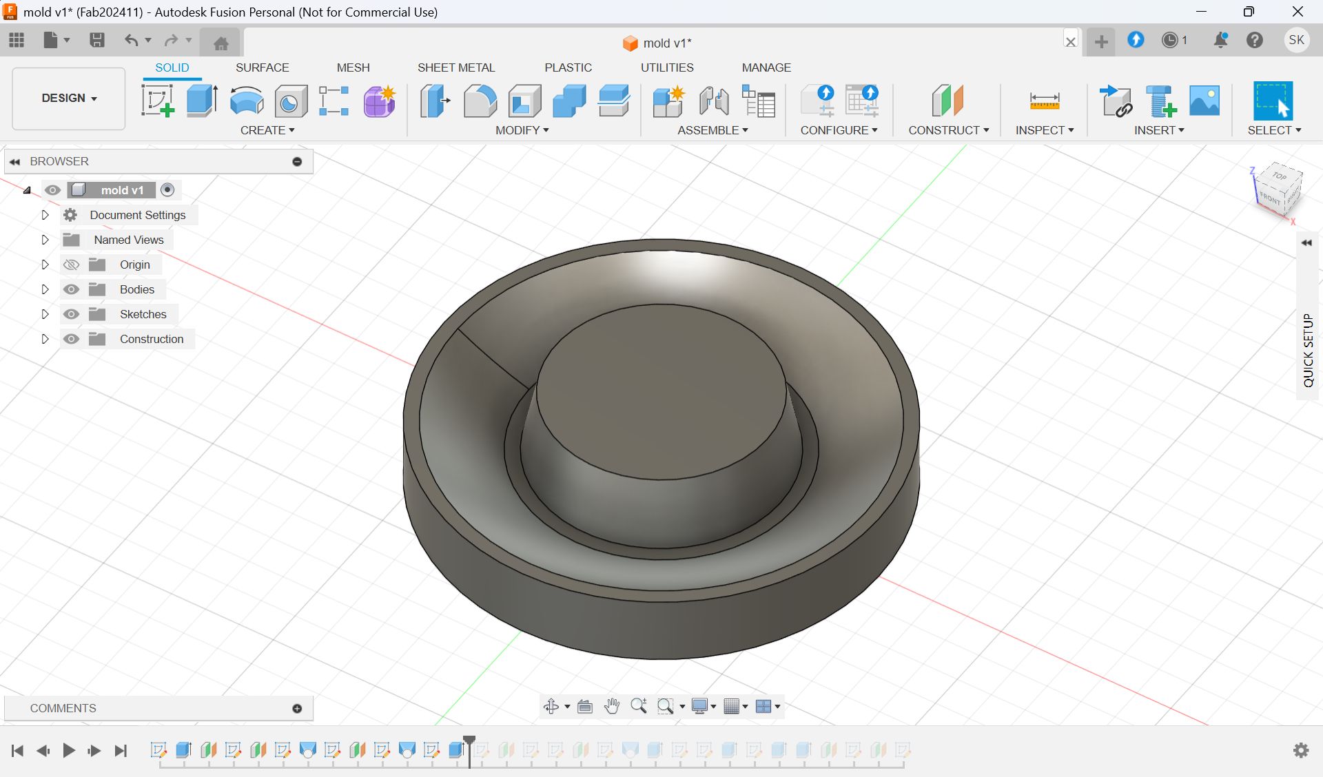Expand the Bodies tree node
1323x777 pixels.
click(45, 289)
